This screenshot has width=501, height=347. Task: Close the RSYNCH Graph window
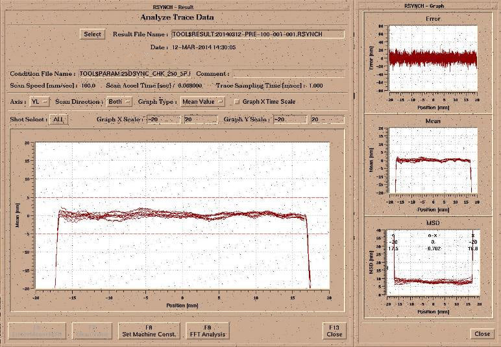[x=482, y=333]
